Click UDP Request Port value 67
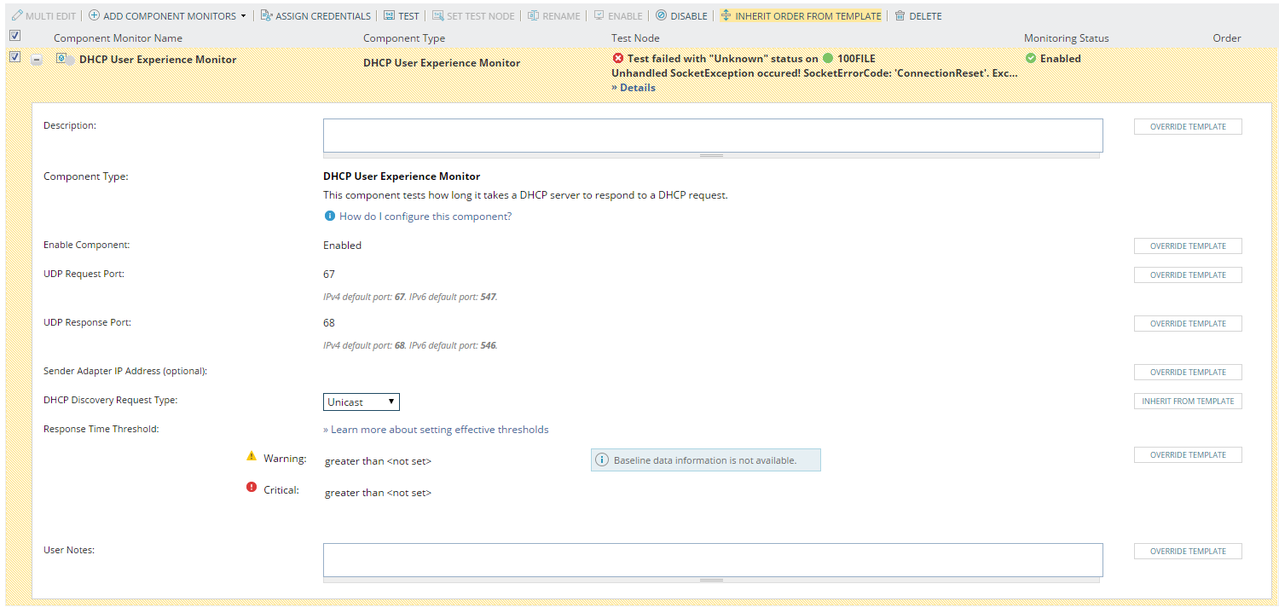This screenshot has height=607, width=1279. point(329,275)
